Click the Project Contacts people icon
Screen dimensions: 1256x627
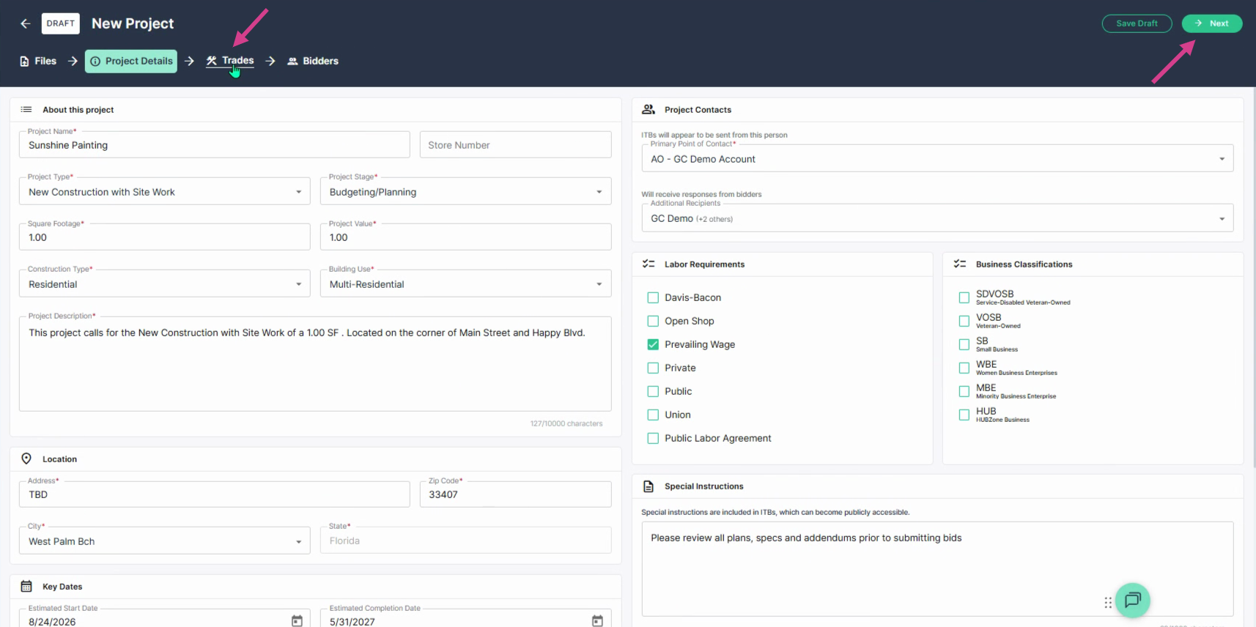pyautogui.click(x=649, y=110)
